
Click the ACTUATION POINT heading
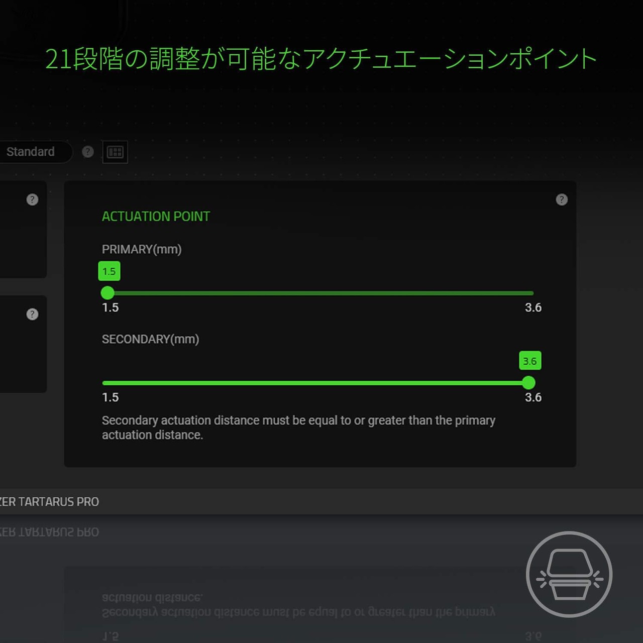(156, 217)
